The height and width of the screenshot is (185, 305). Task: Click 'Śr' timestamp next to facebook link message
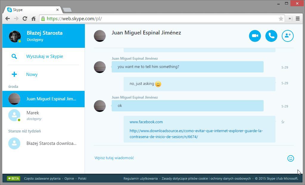tap(283, 122)
